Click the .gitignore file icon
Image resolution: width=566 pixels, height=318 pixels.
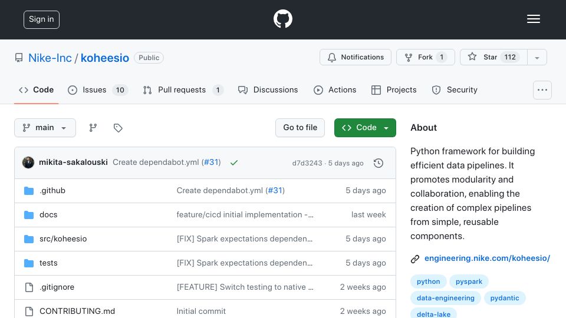click(x=29, y=287)
